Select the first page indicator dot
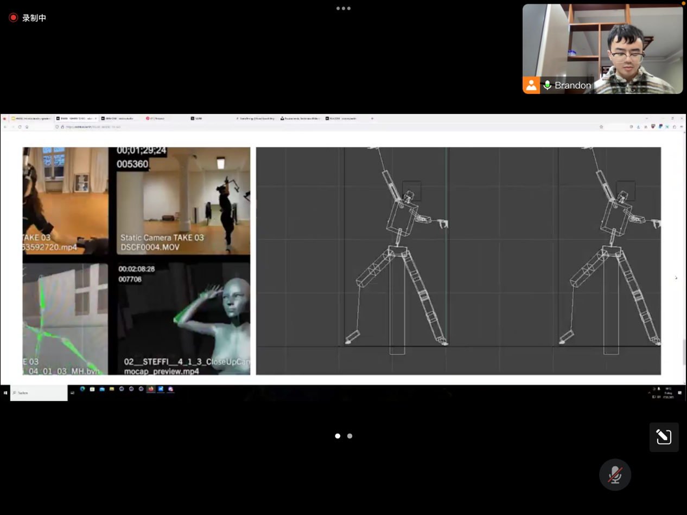 [x=338, y=436]
